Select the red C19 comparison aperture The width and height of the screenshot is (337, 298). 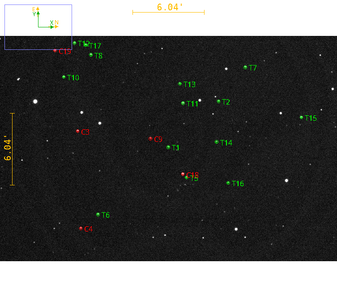[55, 51]
